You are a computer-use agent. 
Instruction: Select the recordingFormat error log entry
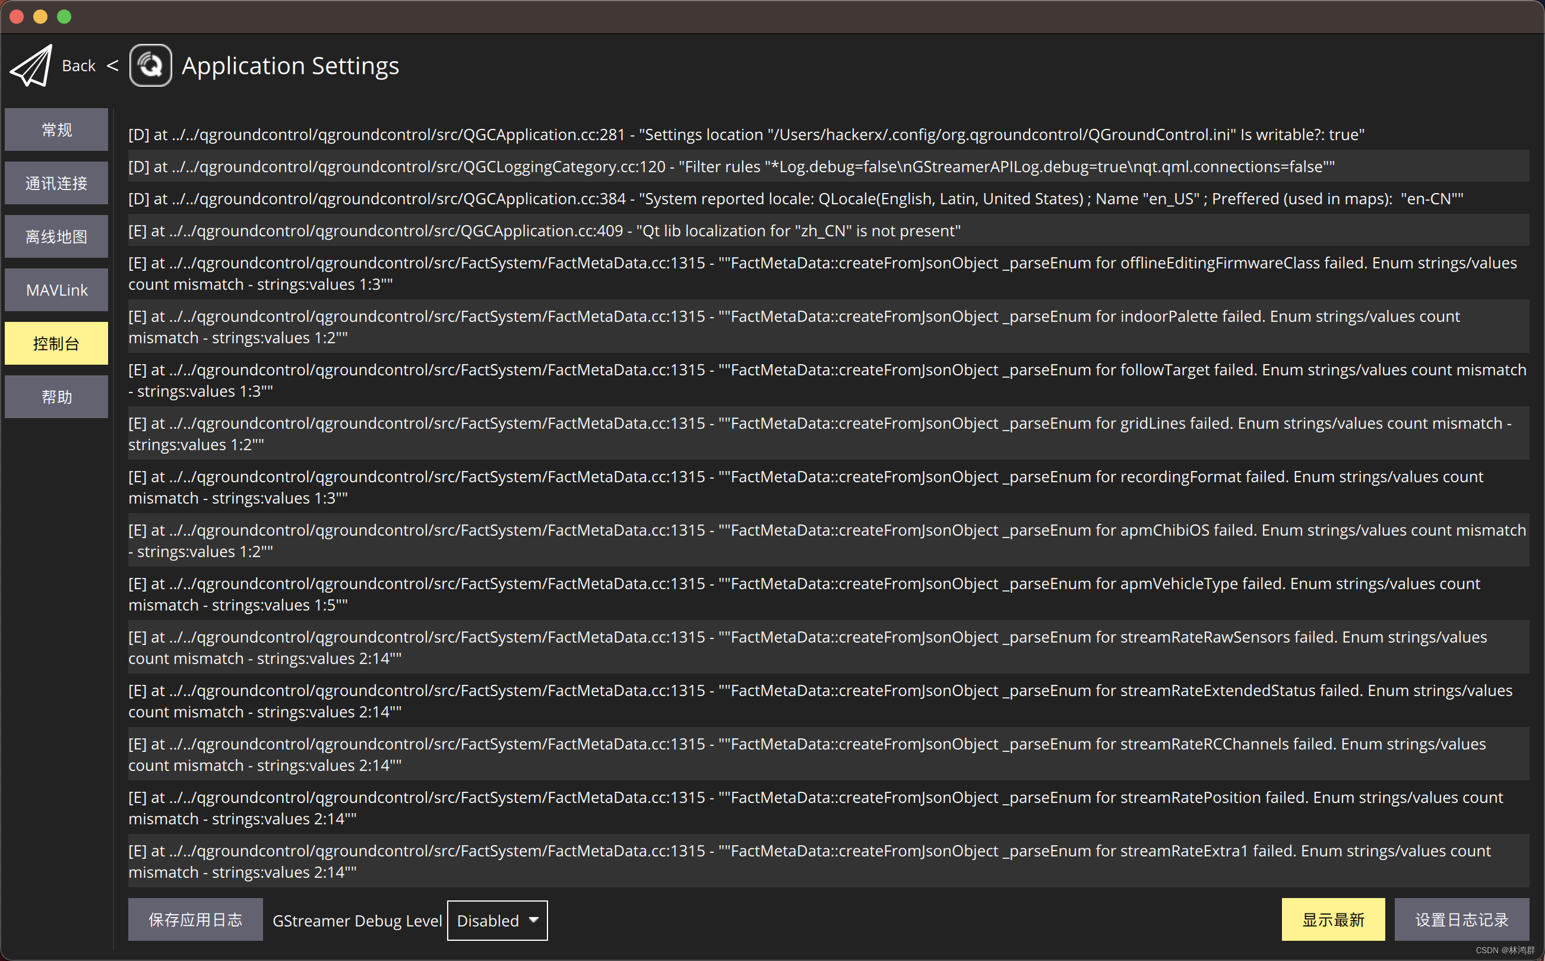828,487
